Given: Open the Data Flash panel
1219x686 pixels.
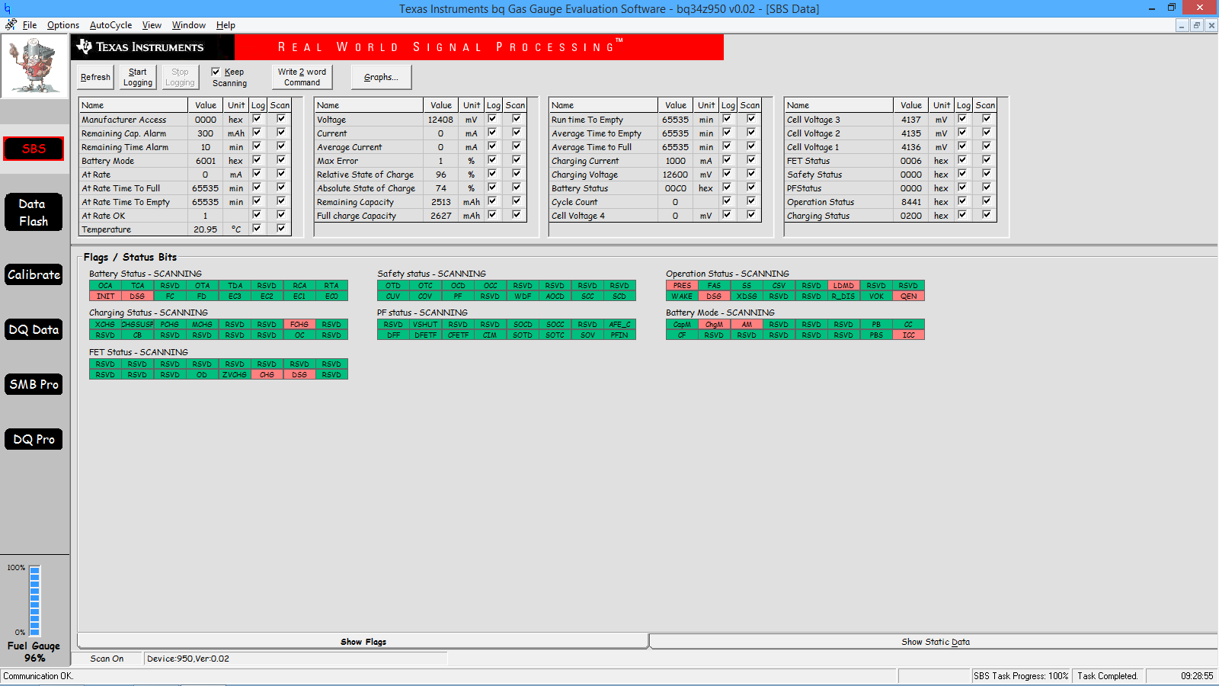Looking at the screenshot, I should tap(34, 212).
